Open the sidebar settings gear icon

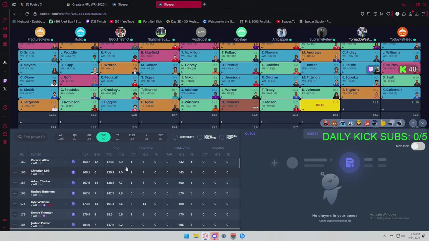tap(5, 142)
